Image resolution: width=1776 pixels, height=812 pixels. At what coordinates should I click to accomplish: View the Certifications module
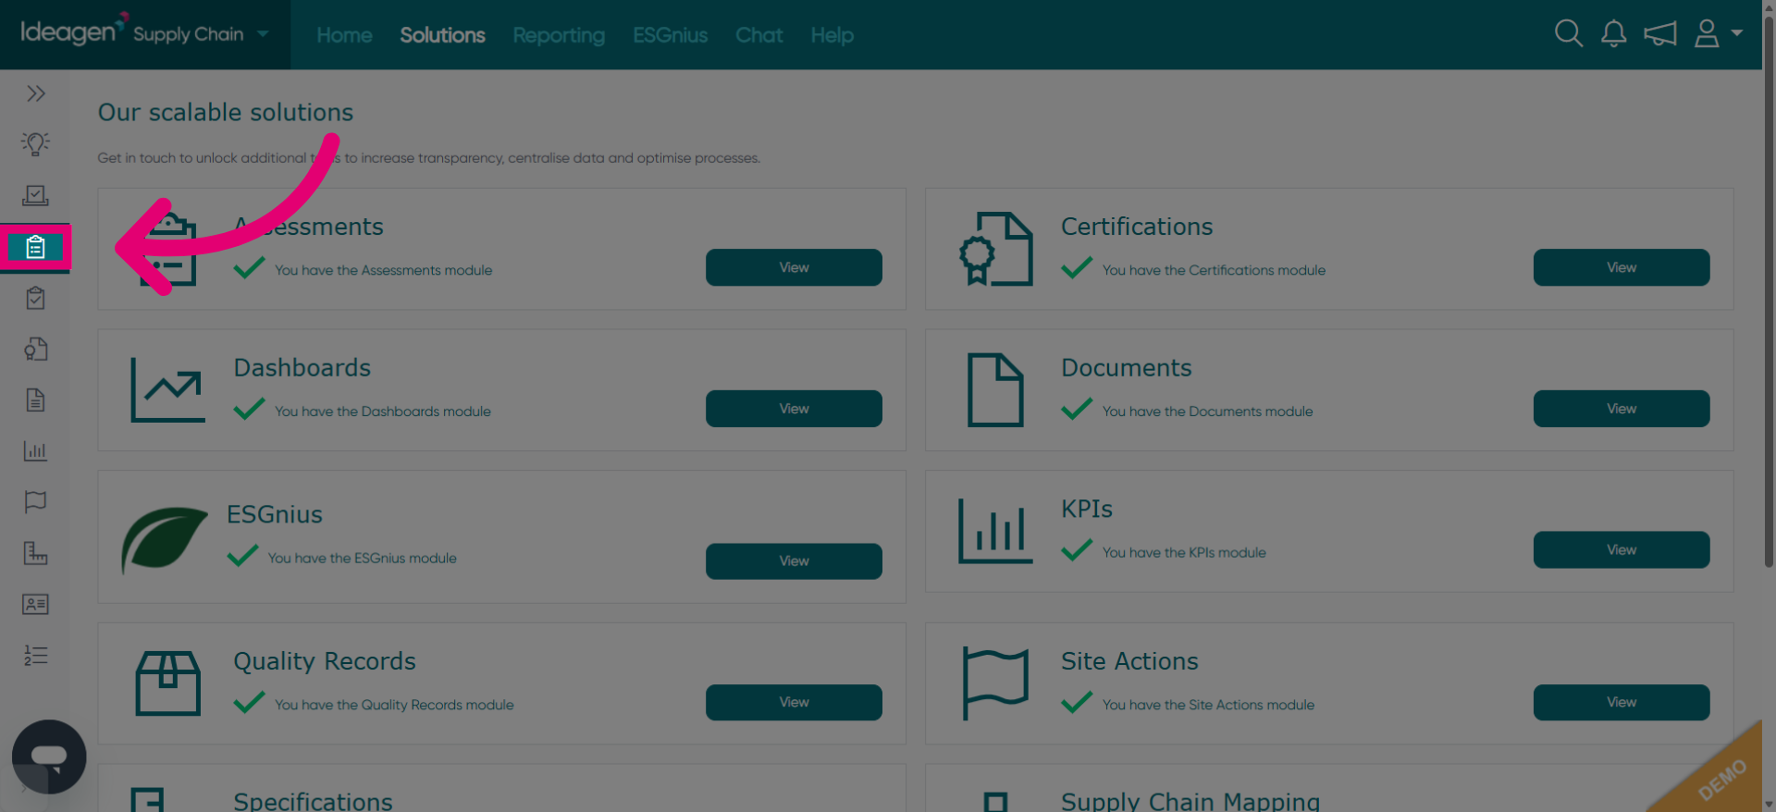(x=1621, y=267)
